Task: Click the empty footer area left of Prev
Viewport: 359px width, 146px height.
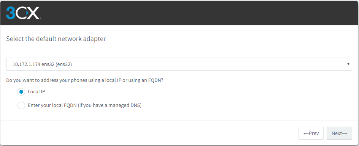Action: pos(149,133)
